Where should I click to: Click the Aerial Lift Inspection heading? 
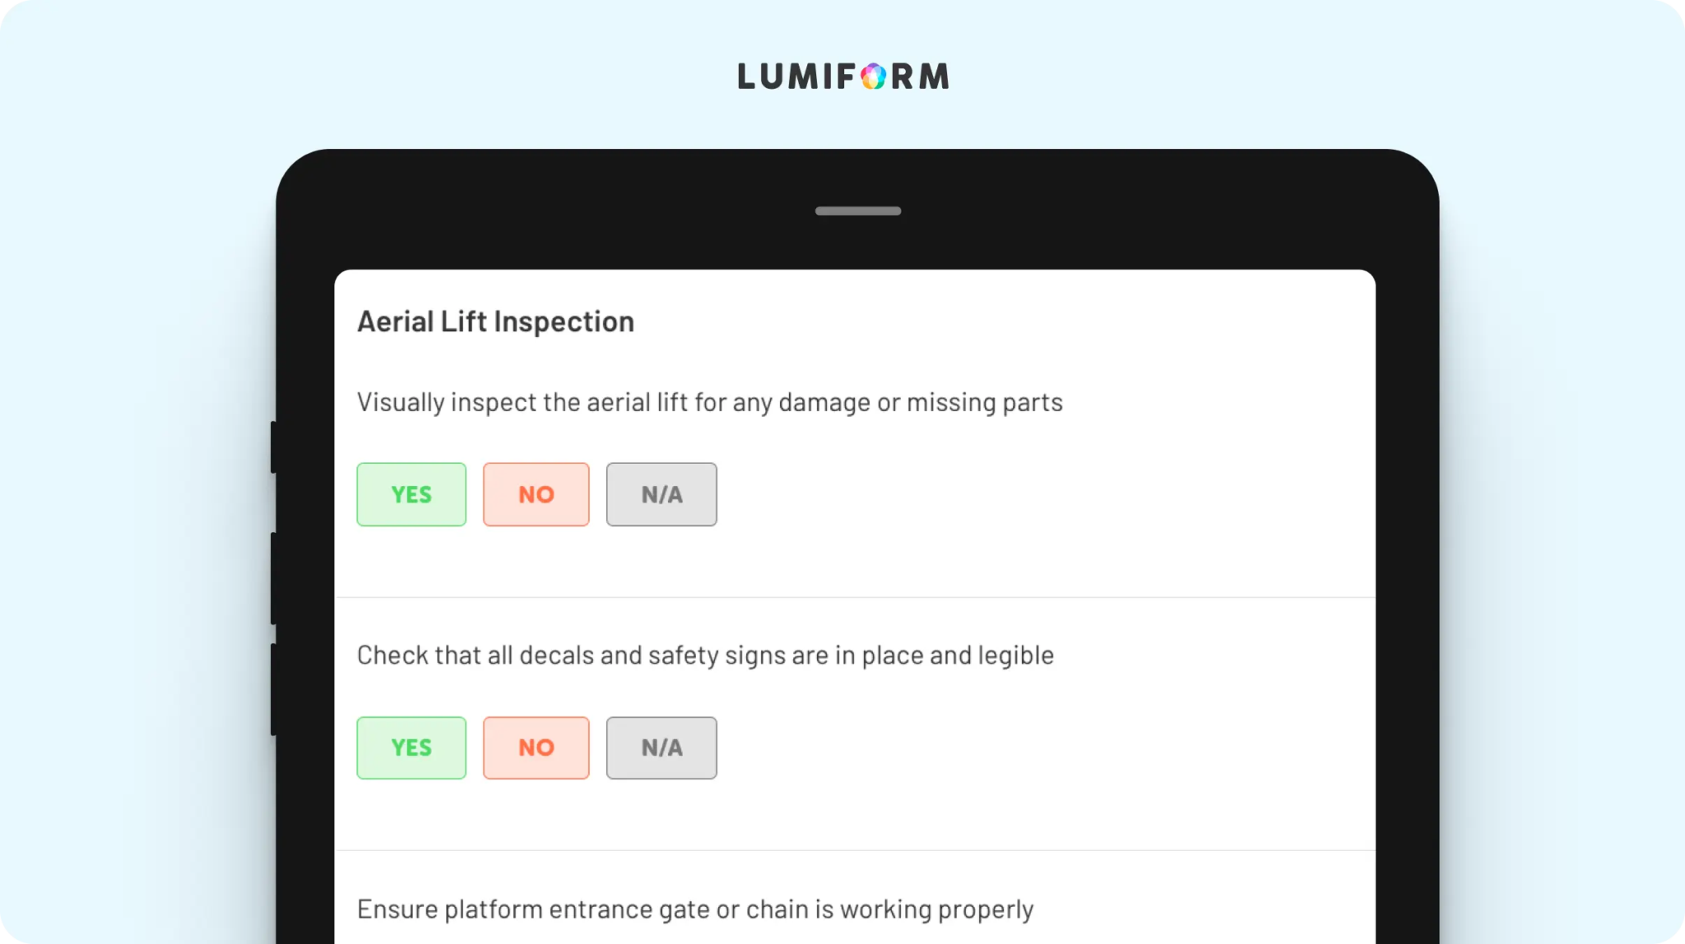point(495,322)
